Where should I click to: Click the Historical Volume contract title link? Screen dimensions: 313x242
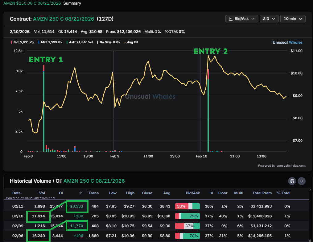[x=94, y=181]
